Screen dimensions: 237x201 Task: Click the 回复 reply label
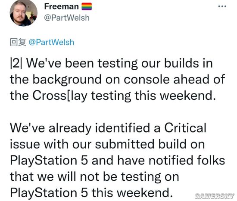click(18, 42)
